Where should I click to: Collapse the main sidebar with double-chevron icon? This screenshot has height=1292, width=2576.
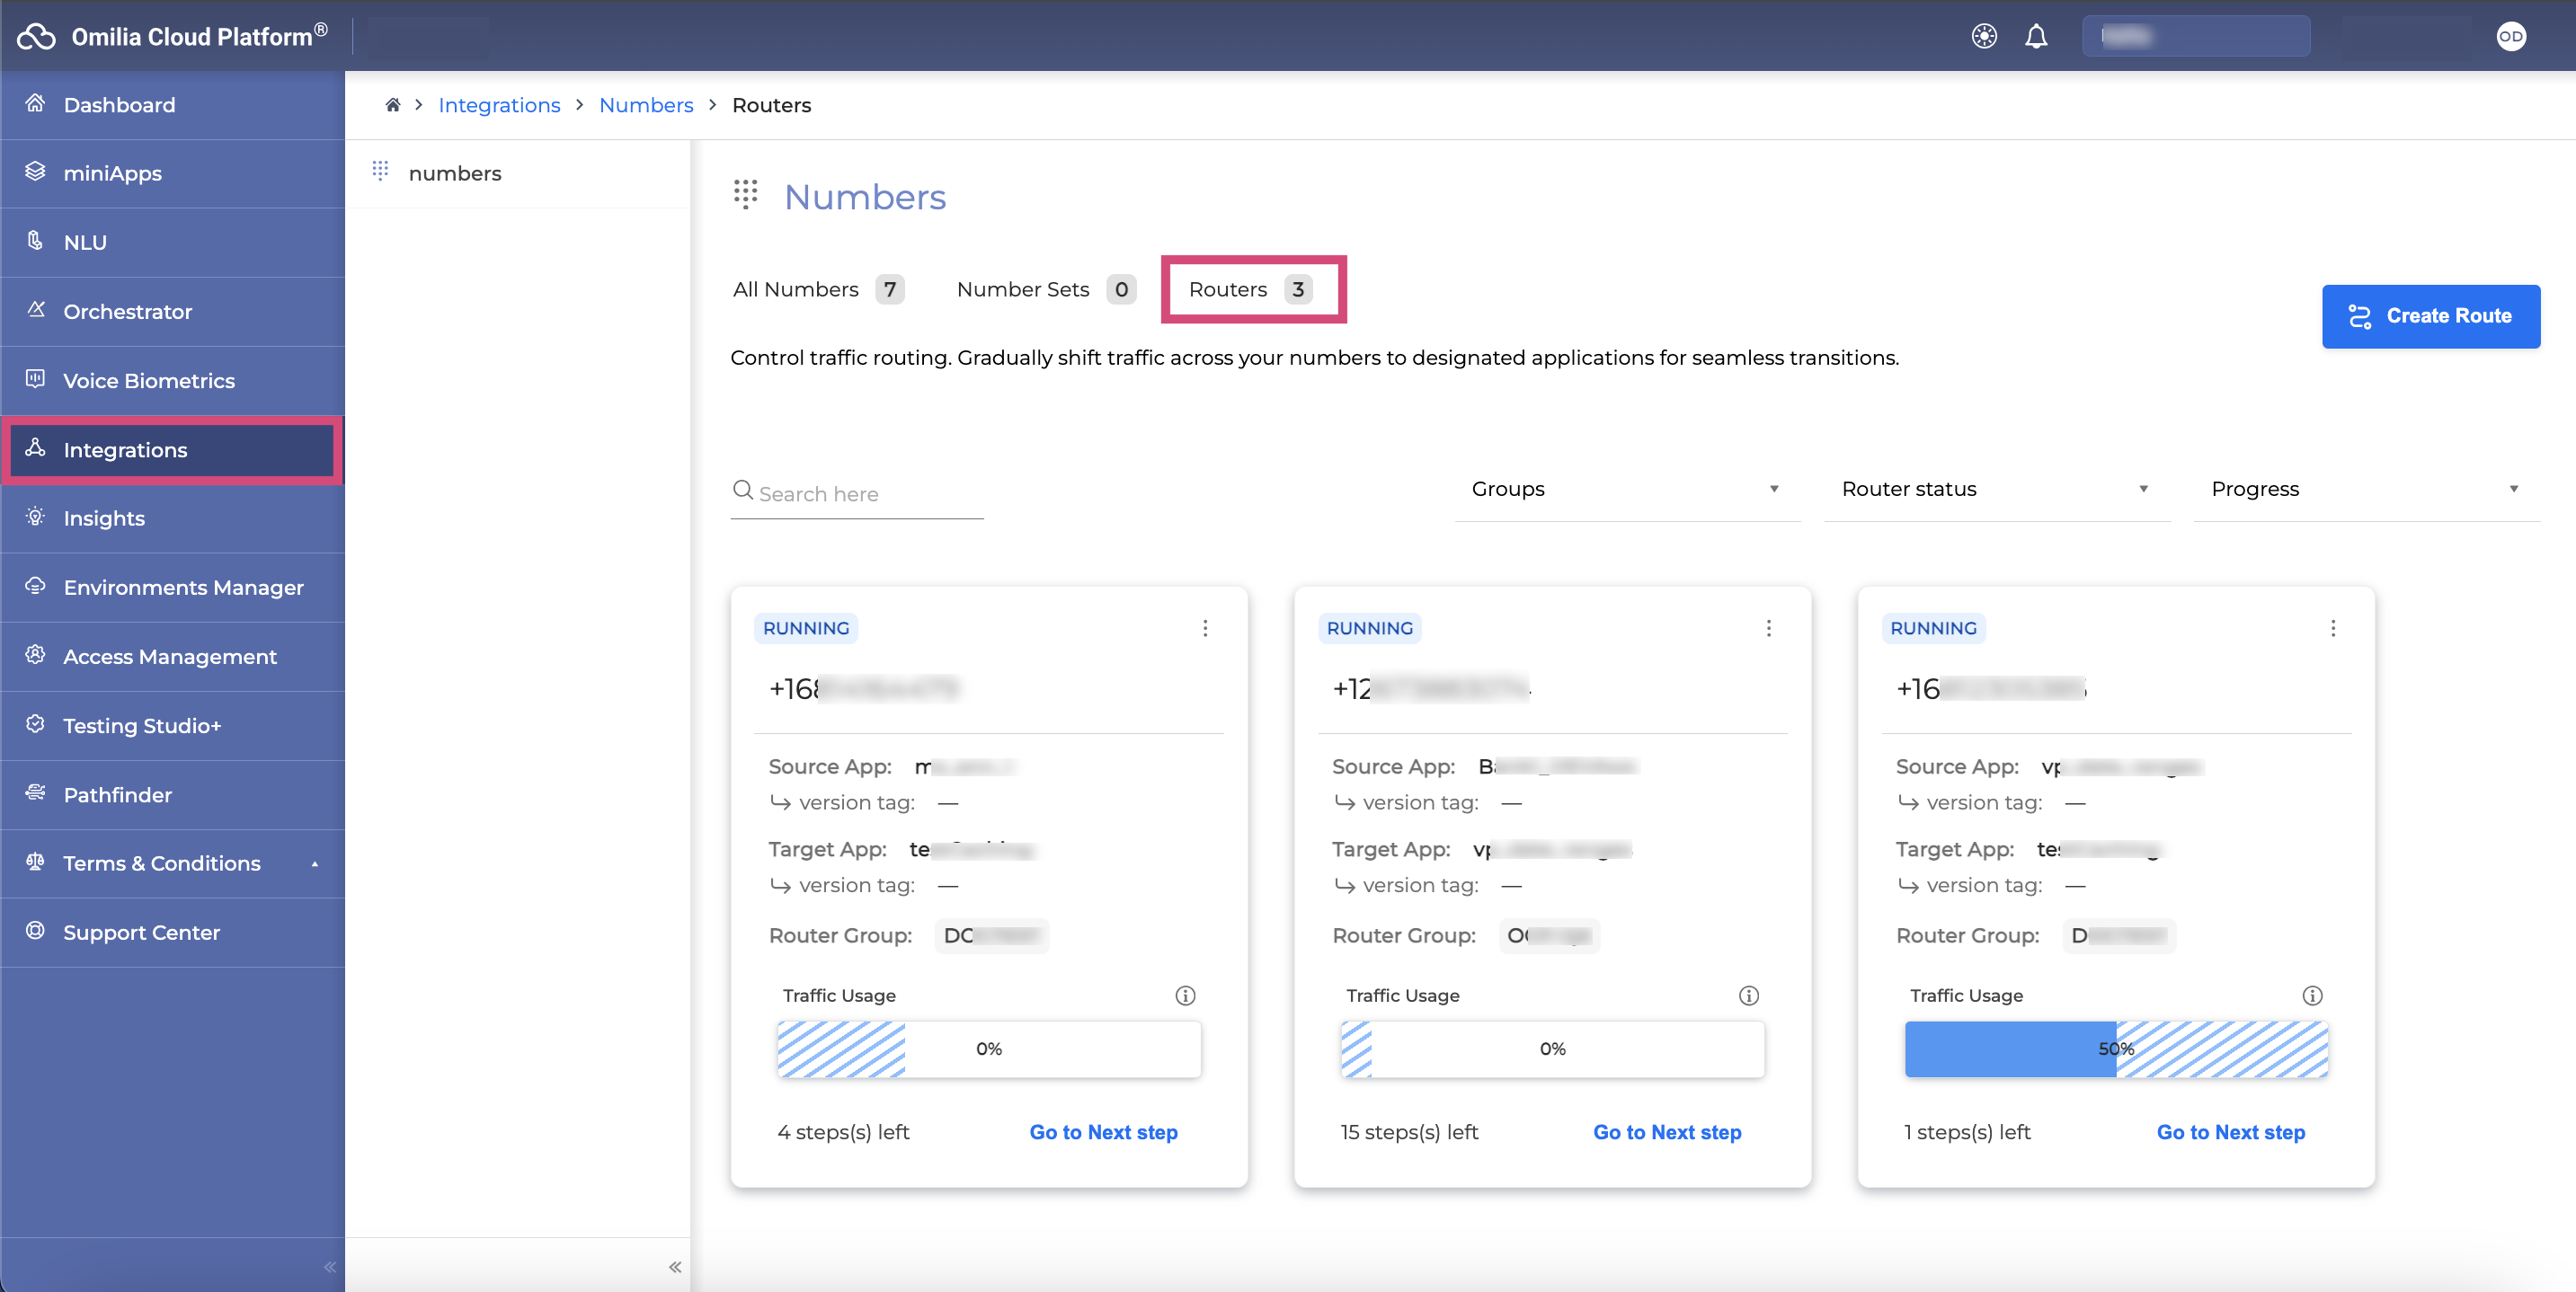click(330, 1267)
